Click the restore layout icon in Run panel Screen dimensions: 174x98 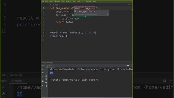coord(43,81)
